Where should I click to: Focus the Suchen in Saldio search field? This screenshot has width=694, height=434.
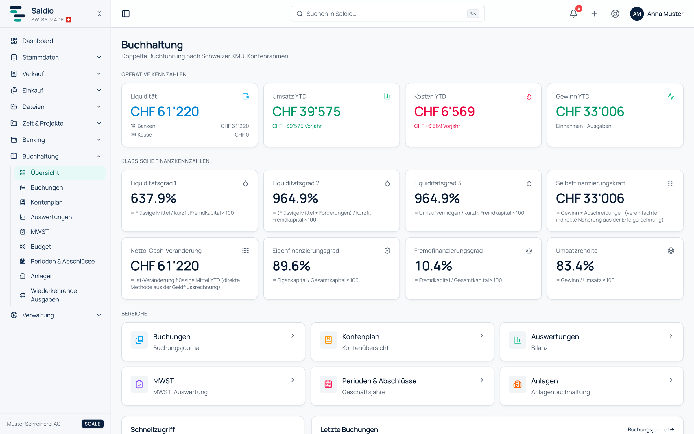click(x=387, y=14)
